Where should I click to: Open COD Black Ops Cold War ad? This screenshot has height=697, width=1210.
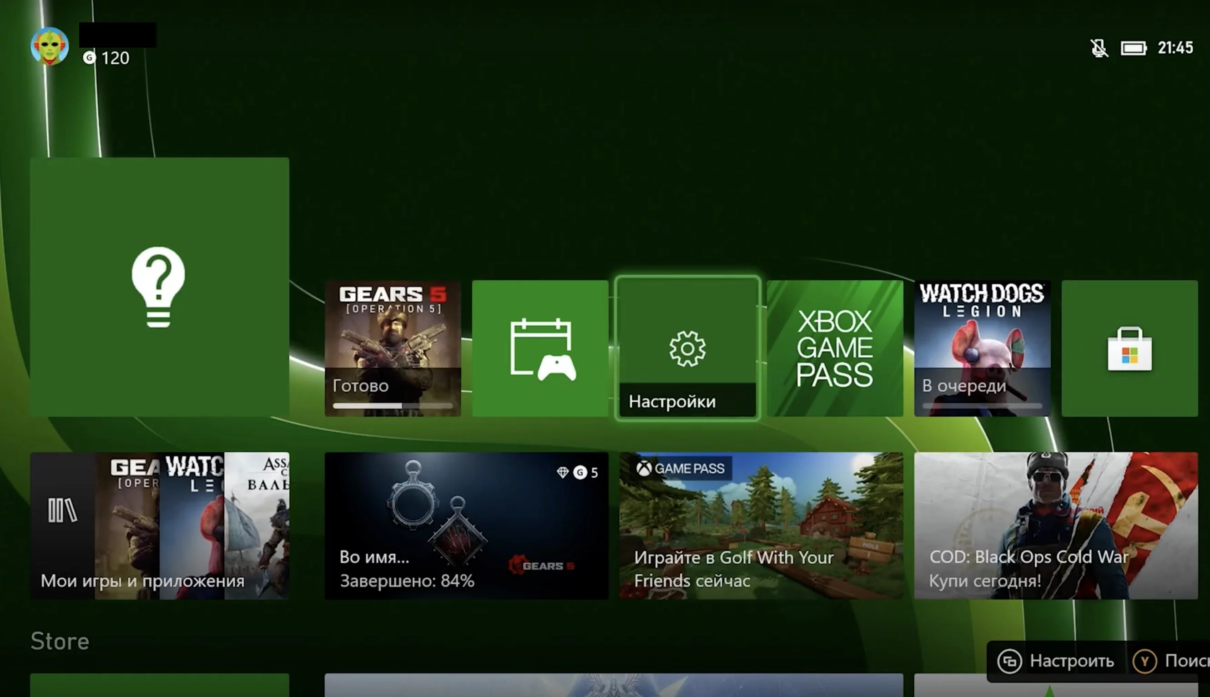coord(1056,525)
